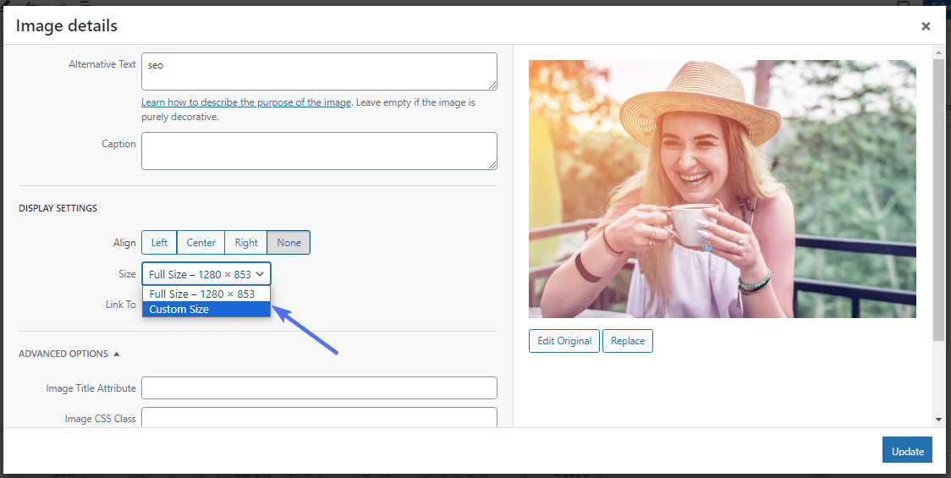Open the Size dropdown

tap(206, 274)
